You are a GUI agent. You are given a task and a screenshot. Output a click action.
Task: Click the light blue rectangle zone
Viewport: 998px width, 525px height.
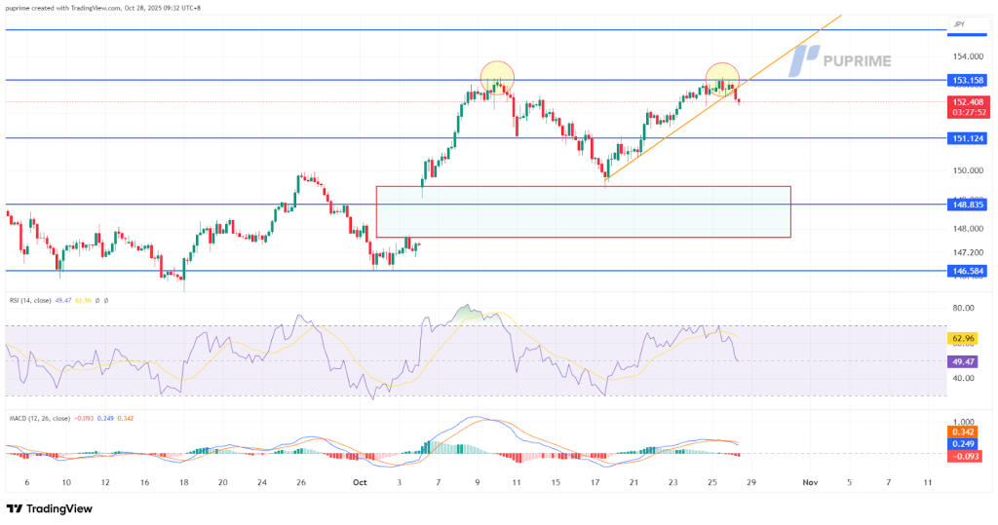point(582,212)
